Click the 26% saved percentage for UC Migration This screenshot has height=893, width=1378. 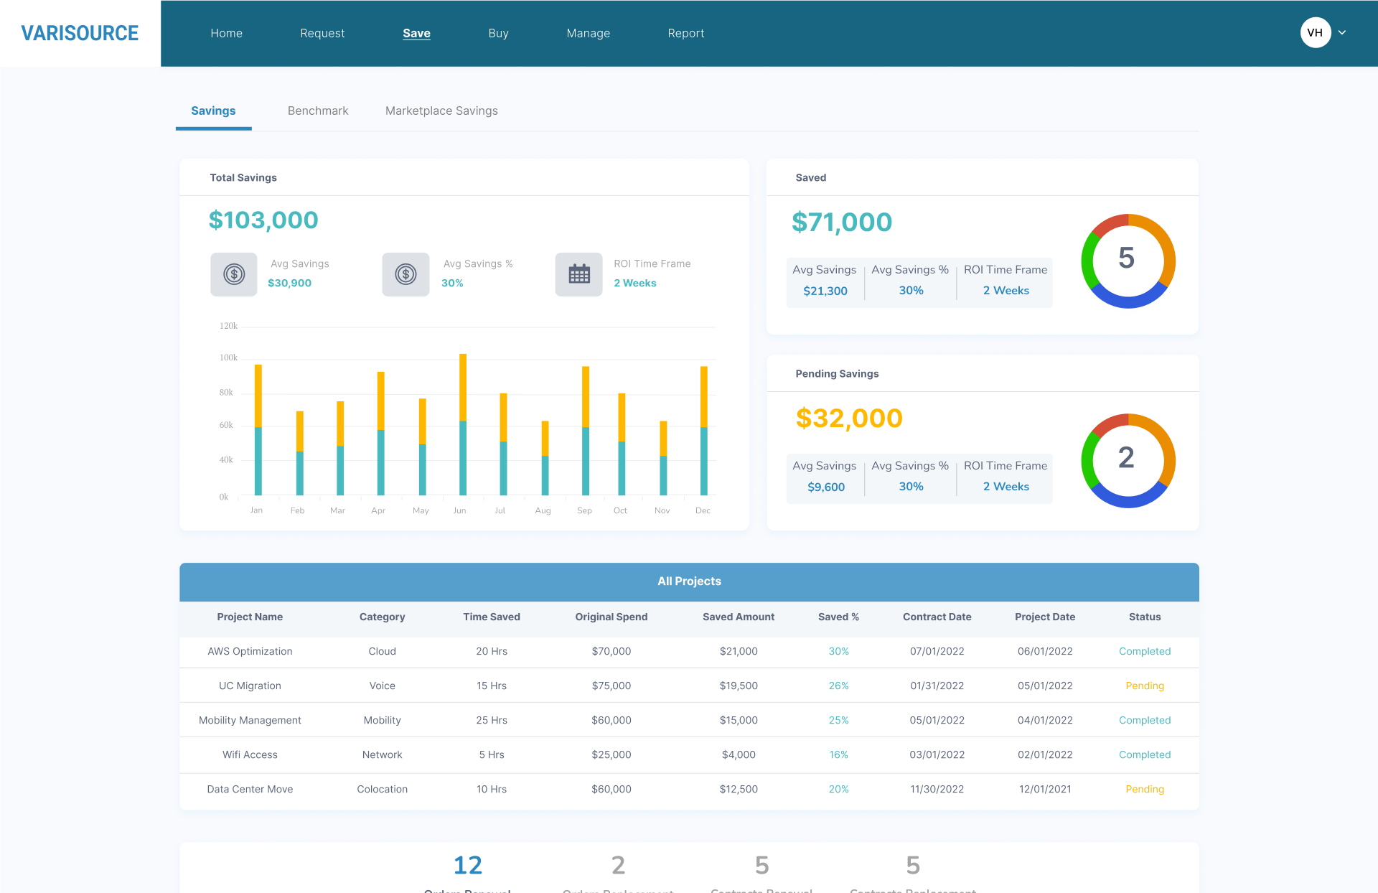coord(838,686)
